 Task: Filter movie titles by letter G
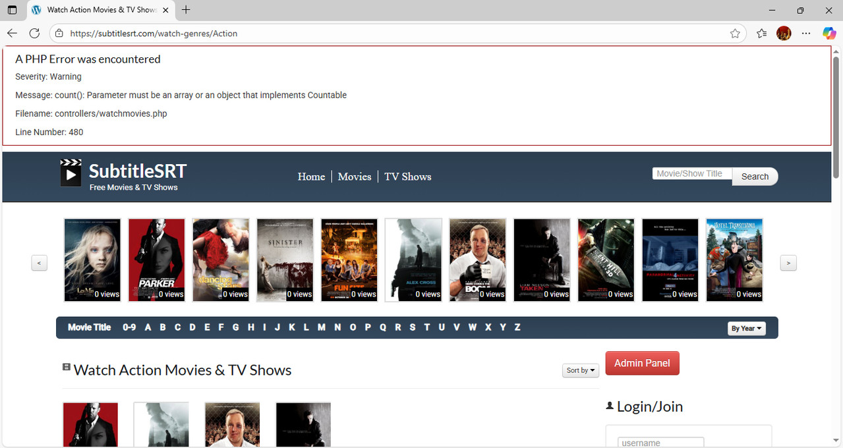point(235,327)
